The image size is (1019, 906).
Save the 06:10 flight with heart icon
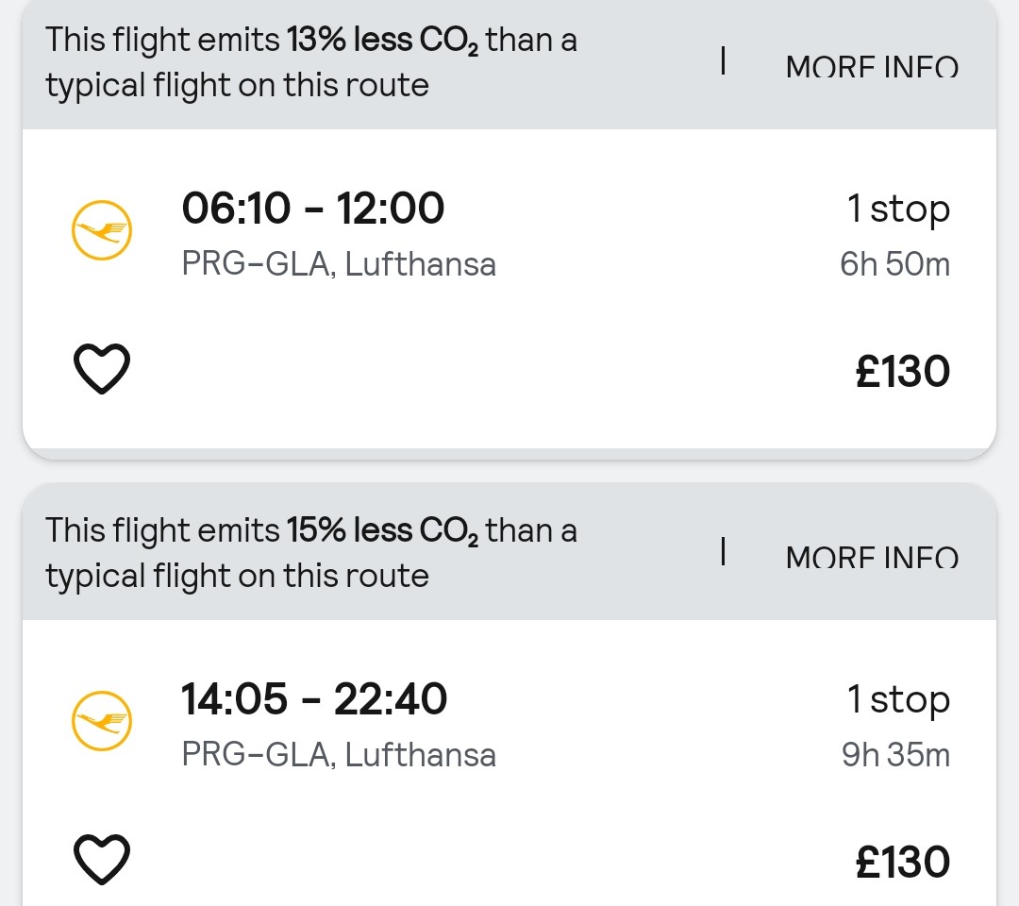[x=102, y=369]
